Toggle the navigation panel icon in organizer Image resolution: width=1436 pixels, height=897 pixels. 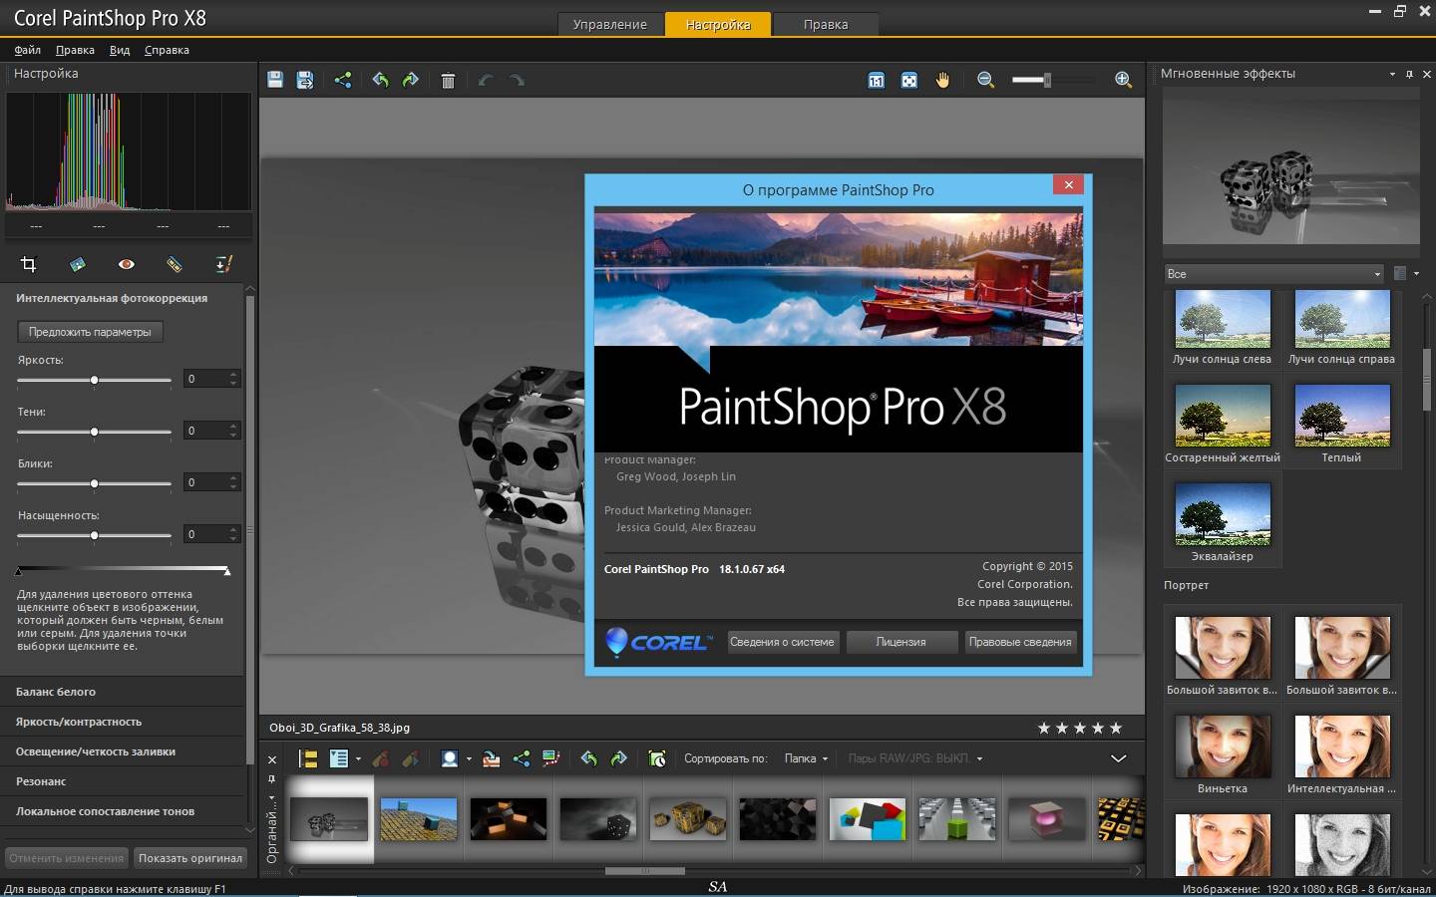(307, 758)
